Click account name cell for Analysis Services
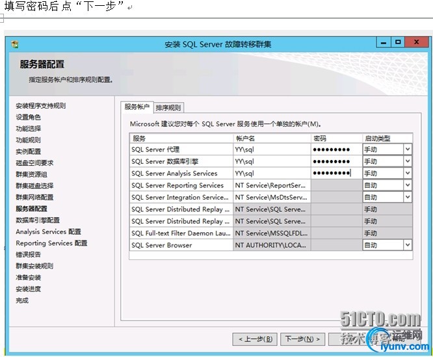Viewport: 433px width, 357px height. [x=272, y=174]
